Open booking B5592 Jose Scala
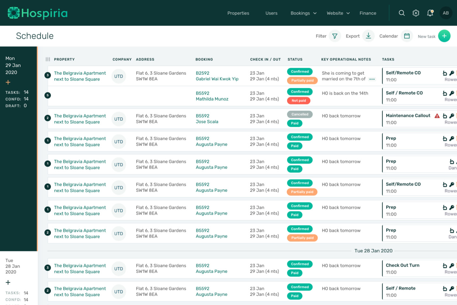This screenshot has height=305, width=457. (207, 119)
